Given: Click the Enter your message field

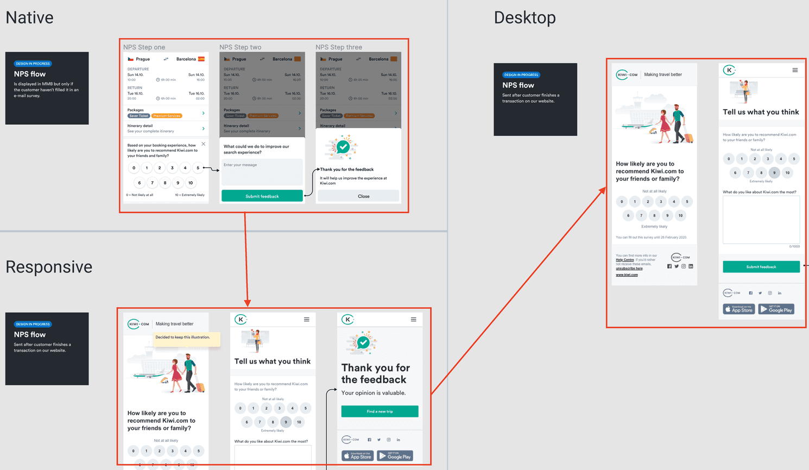Looking at the screenshot, I should pos(262,172).
